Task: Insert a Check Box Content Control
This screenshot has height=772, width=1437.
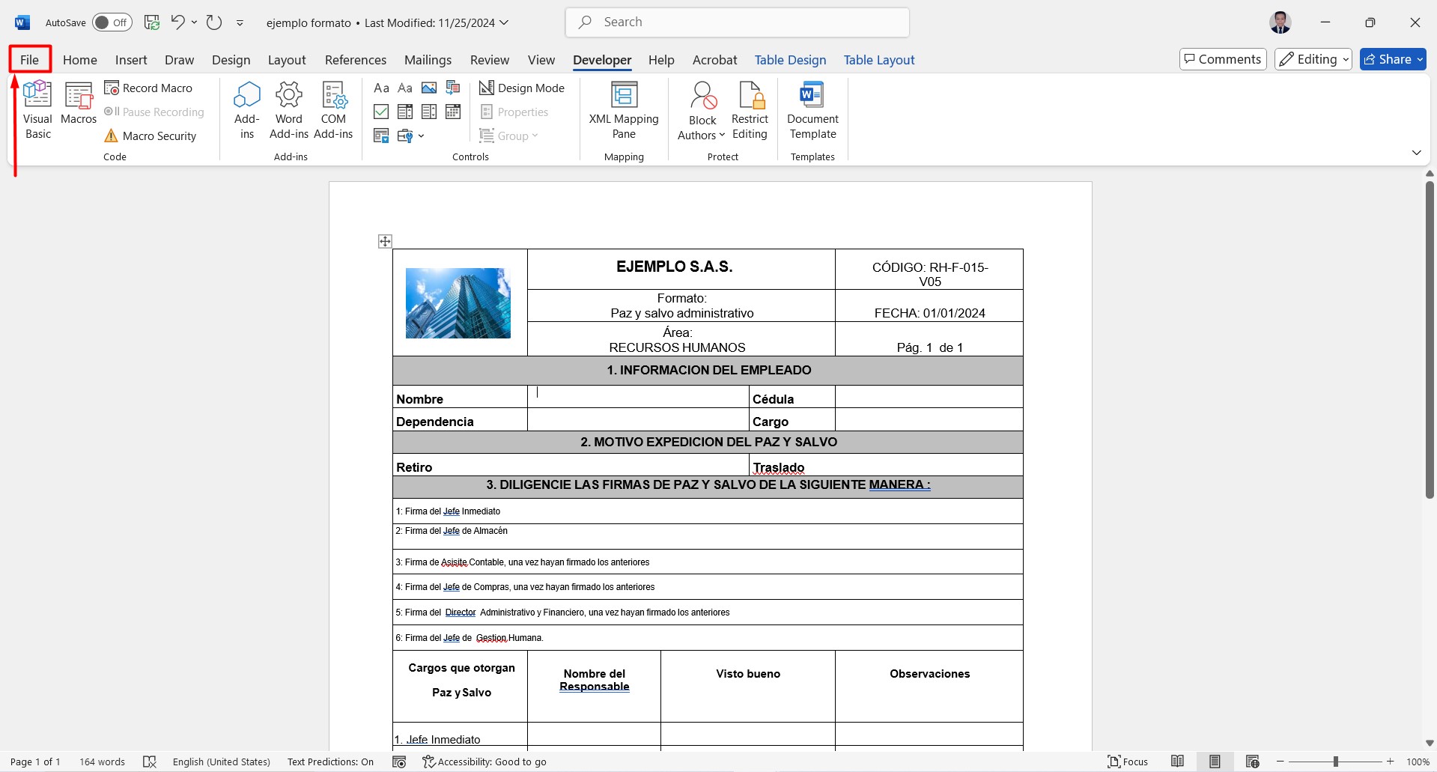Action: 381,112
